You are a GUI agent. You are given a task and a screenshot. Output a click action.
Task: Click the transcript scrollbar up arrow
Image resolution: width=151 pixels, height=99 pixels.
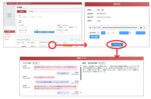pos(81,65)
